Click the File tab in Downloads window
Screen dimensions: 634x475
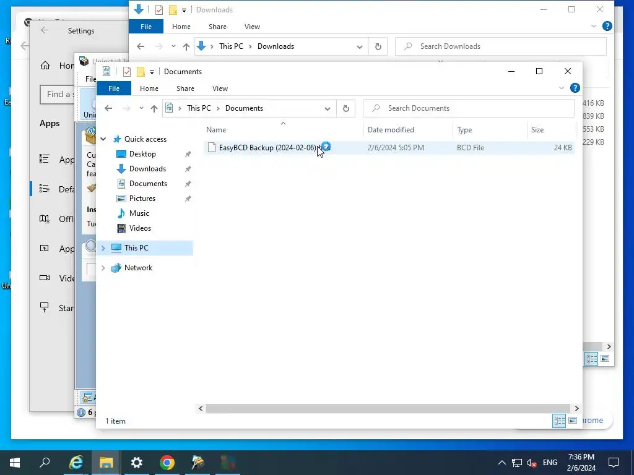click(146, 27)
